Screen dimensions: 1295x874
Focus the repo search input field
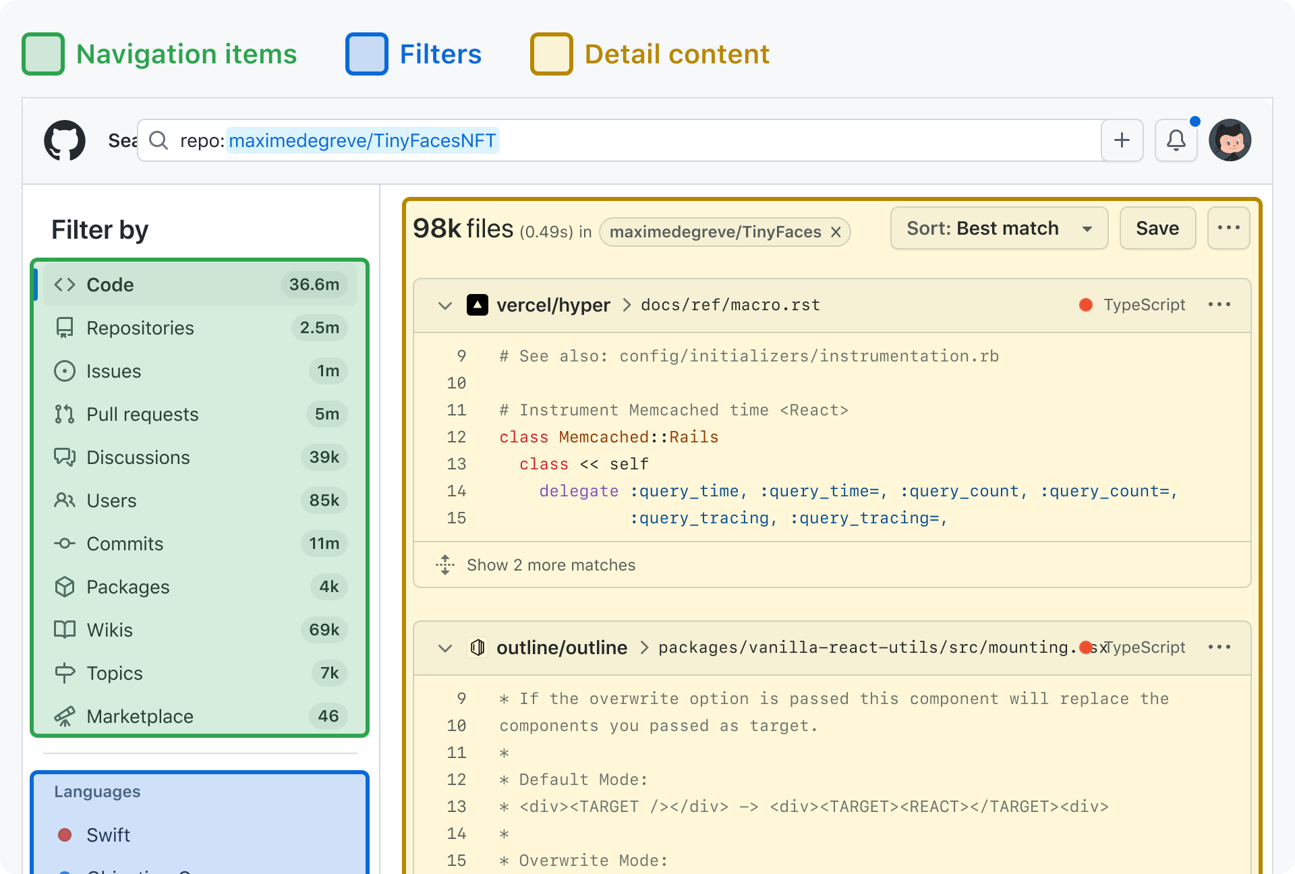619,140
